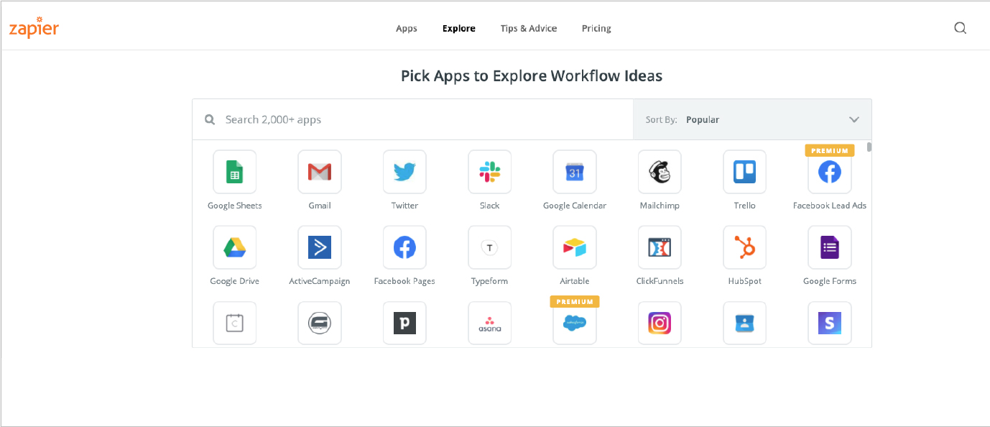Select the Gmail app icon
Image resolution: width=990 pixels, height=427 pixels.
coord(320,172)
